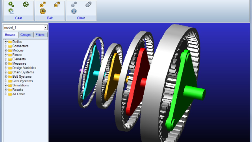This screenshot has height=142, width=252.
Task: Expand the Measures folder
Action: [x=6, y=64]
